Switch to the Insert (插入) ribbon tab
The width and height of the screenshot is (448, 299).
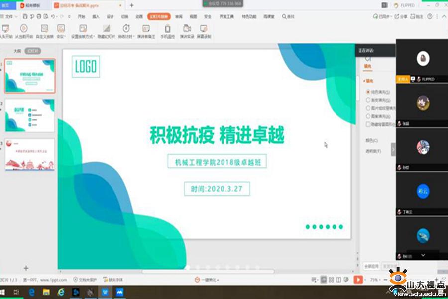click(96, 17)
